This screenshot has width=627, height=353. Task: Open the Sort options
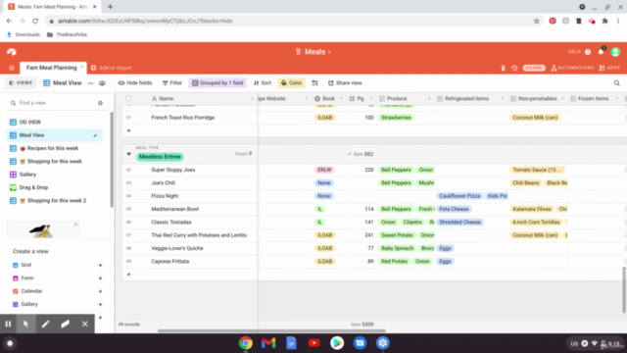pos(263,82)
